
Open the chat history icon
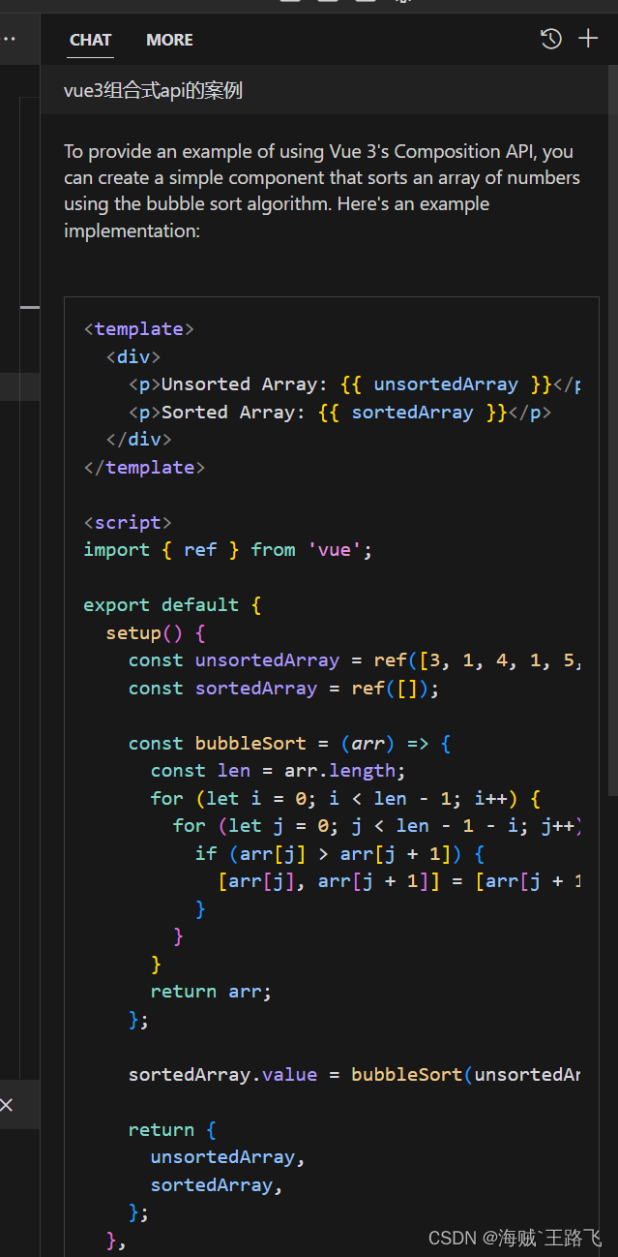(x=550, y=39)
